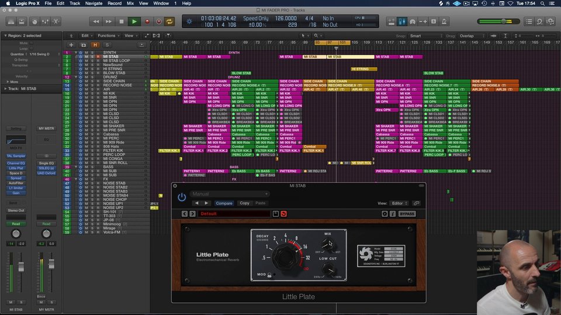The image size is (561, 315).
Task: Open the Loop Browser icon
Action: point(539,22)
